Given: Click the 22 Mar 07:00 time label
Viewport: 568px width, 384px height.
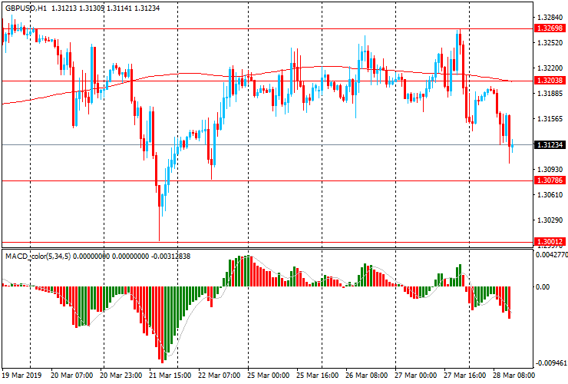Looking at the screenshot, I should pos(217,376).
